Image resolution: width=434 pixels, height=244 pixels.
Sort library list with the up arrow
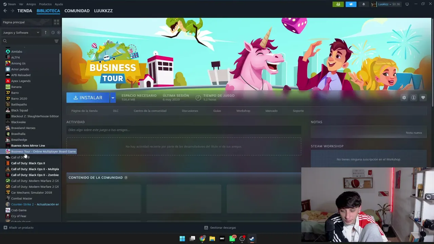[x=45, y=33]
